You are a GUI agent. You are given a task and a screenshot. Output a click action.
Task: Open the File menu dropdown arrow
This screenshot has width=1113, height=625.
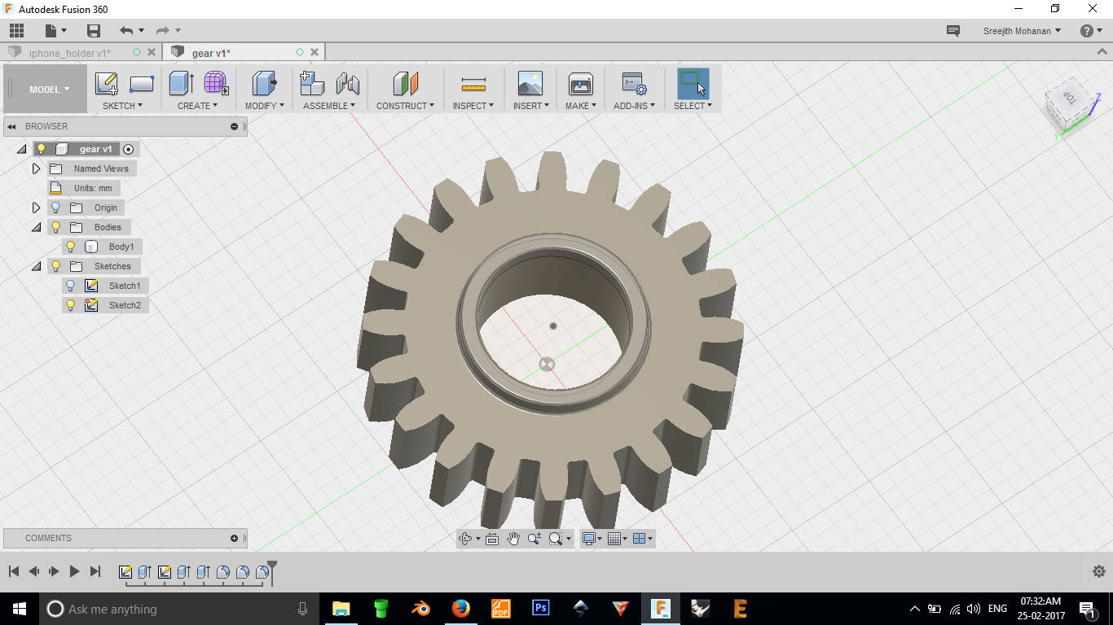coord(64,31)
